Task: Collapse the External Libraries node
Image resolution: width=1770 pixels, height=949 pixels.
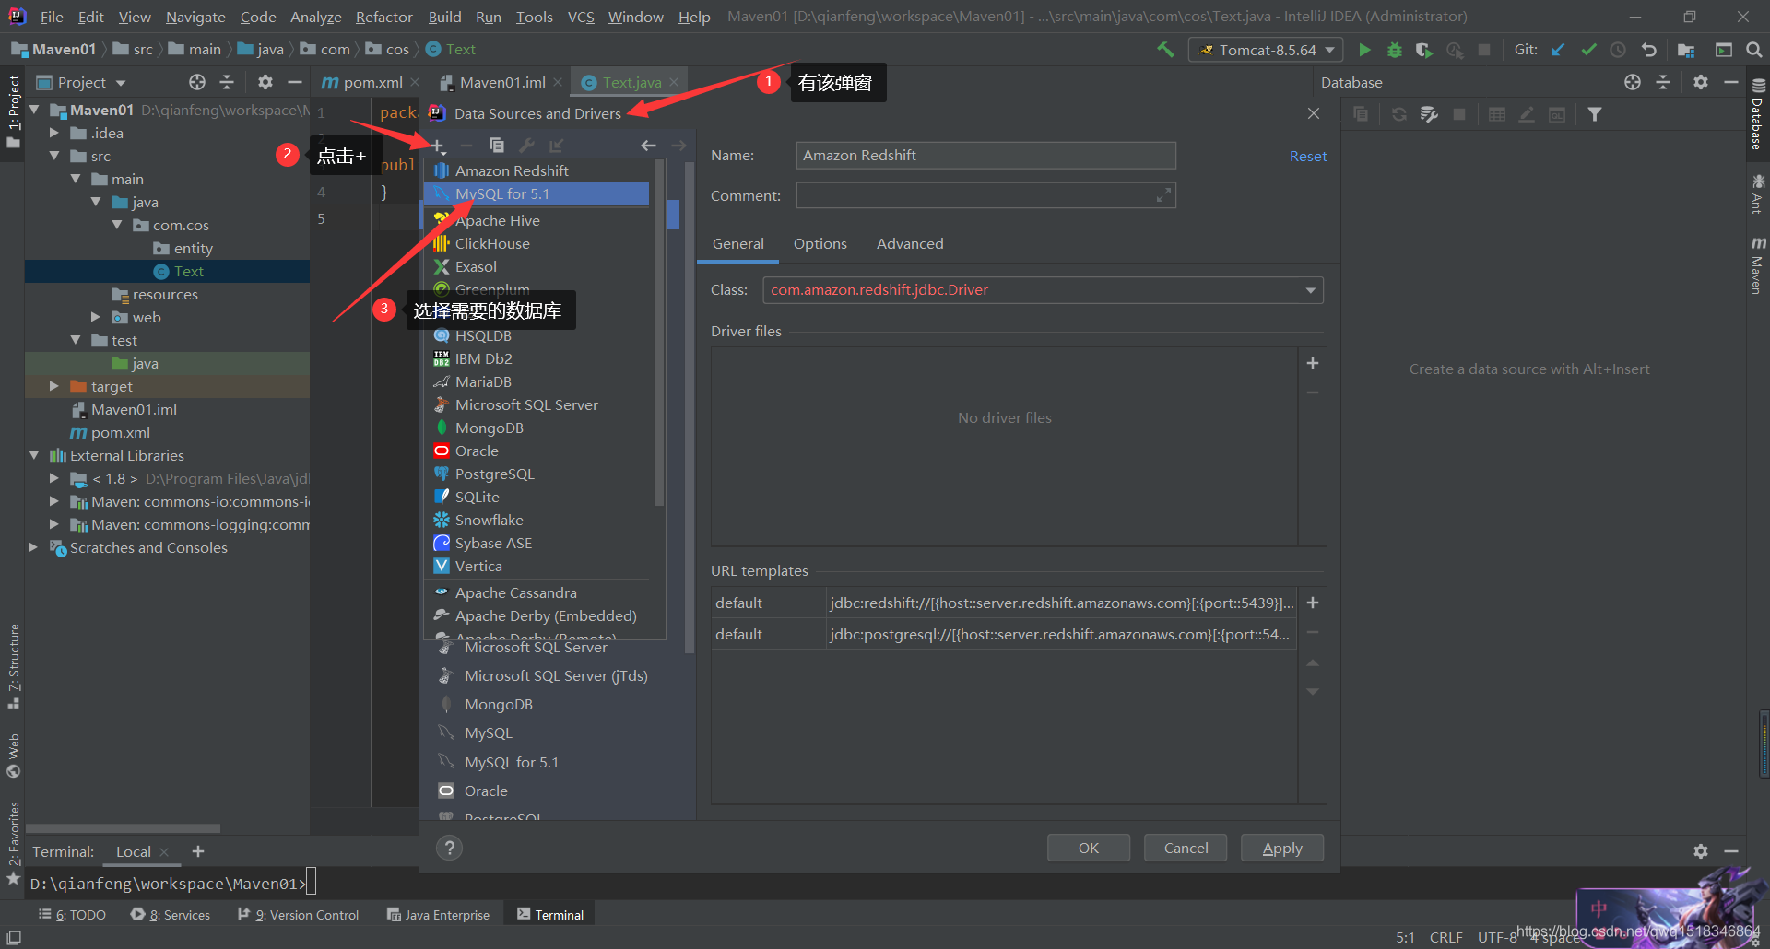Action: [34, 455]
